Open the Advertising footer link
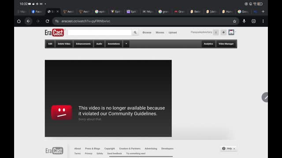Image resolution: width=282 pixels, height=158 pixels. 151,148
